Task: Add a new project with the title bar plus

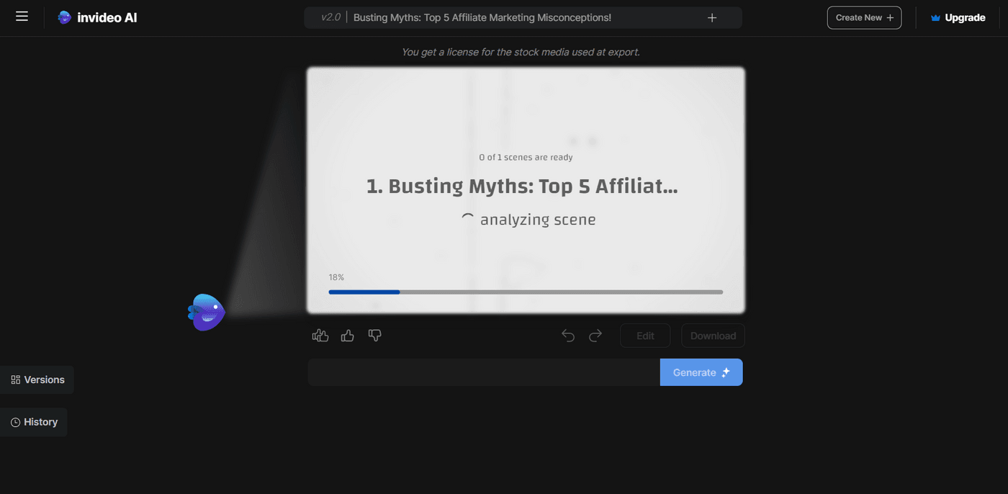Action: 711,17
